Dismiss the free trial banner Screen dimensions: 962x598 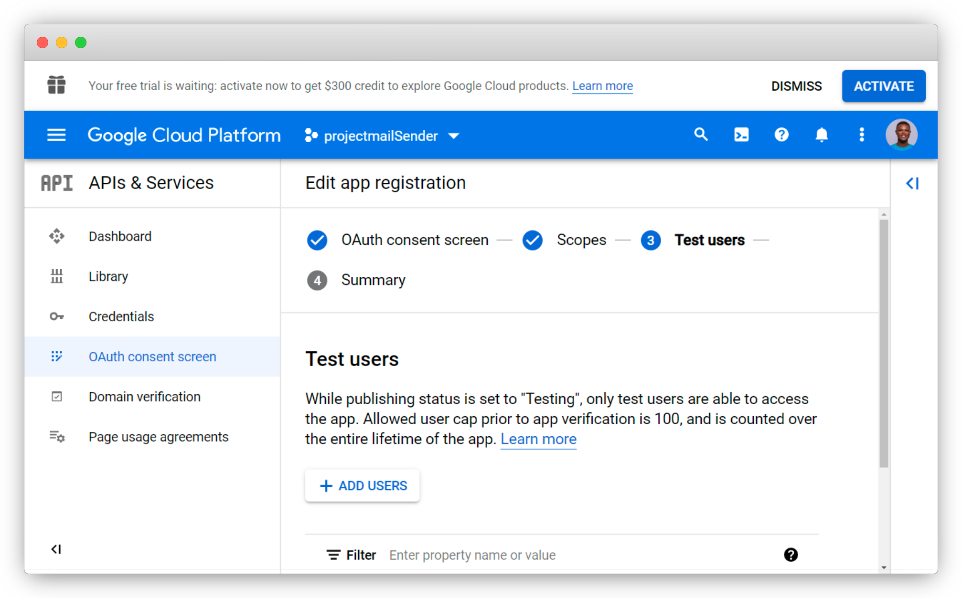tap(796, 86)
